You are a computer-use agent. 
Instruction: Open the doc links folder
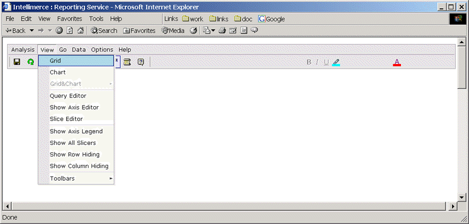(243, 19)
